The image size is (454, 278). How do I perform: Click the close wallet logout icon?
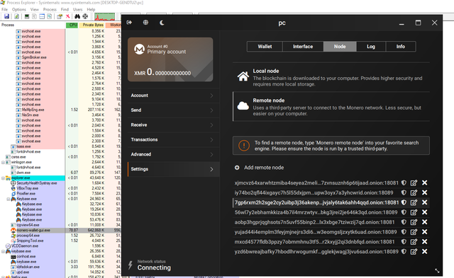(129, 23)
